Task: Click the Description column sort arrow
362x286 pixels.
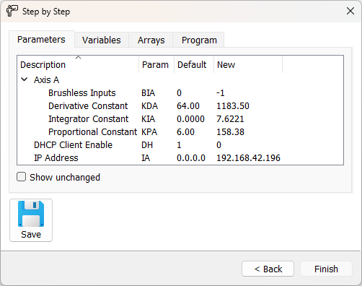Action: tap(78, 58)
